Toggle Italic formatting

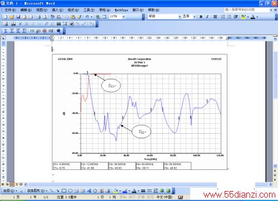tap(207, 17)
